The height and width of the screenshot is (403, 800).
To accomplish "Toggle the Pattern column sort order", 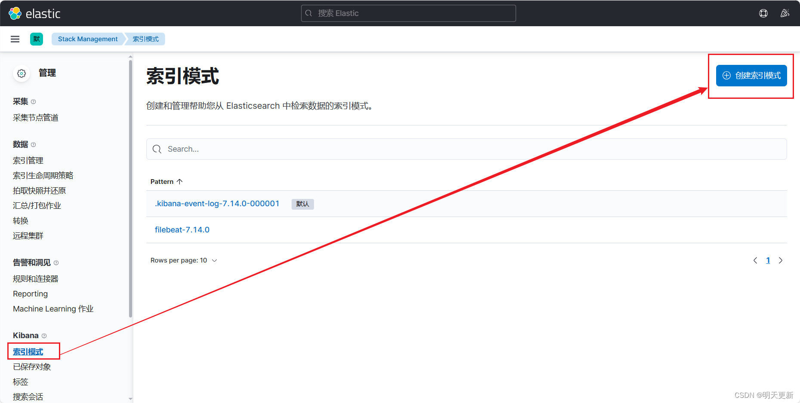I will tap(166, 181).
